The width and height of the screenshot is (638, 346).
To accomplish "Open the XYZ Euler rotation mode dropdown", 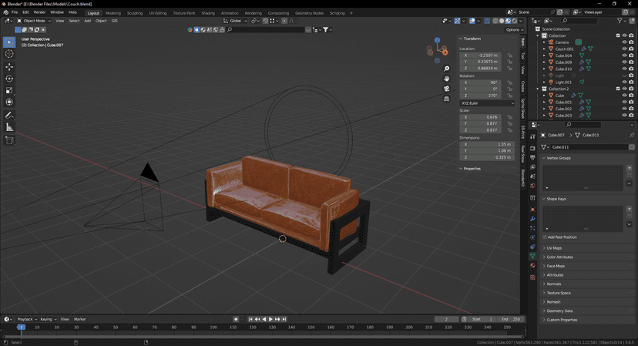I will pyautogui.click(x=487, y=102).
